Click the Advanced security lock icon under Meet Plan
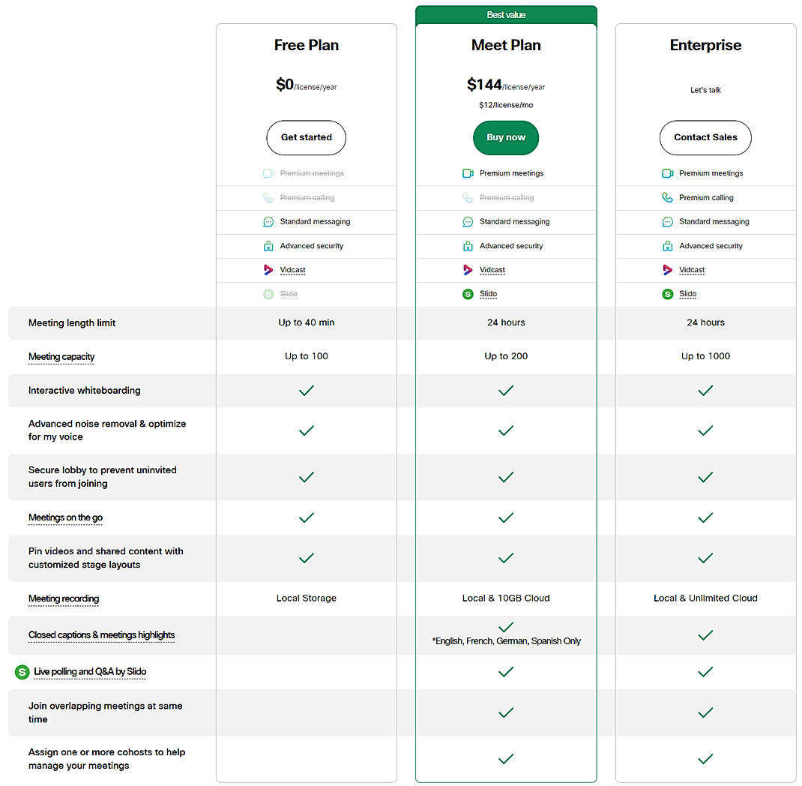The image size is (802, 786). point(468,246)
